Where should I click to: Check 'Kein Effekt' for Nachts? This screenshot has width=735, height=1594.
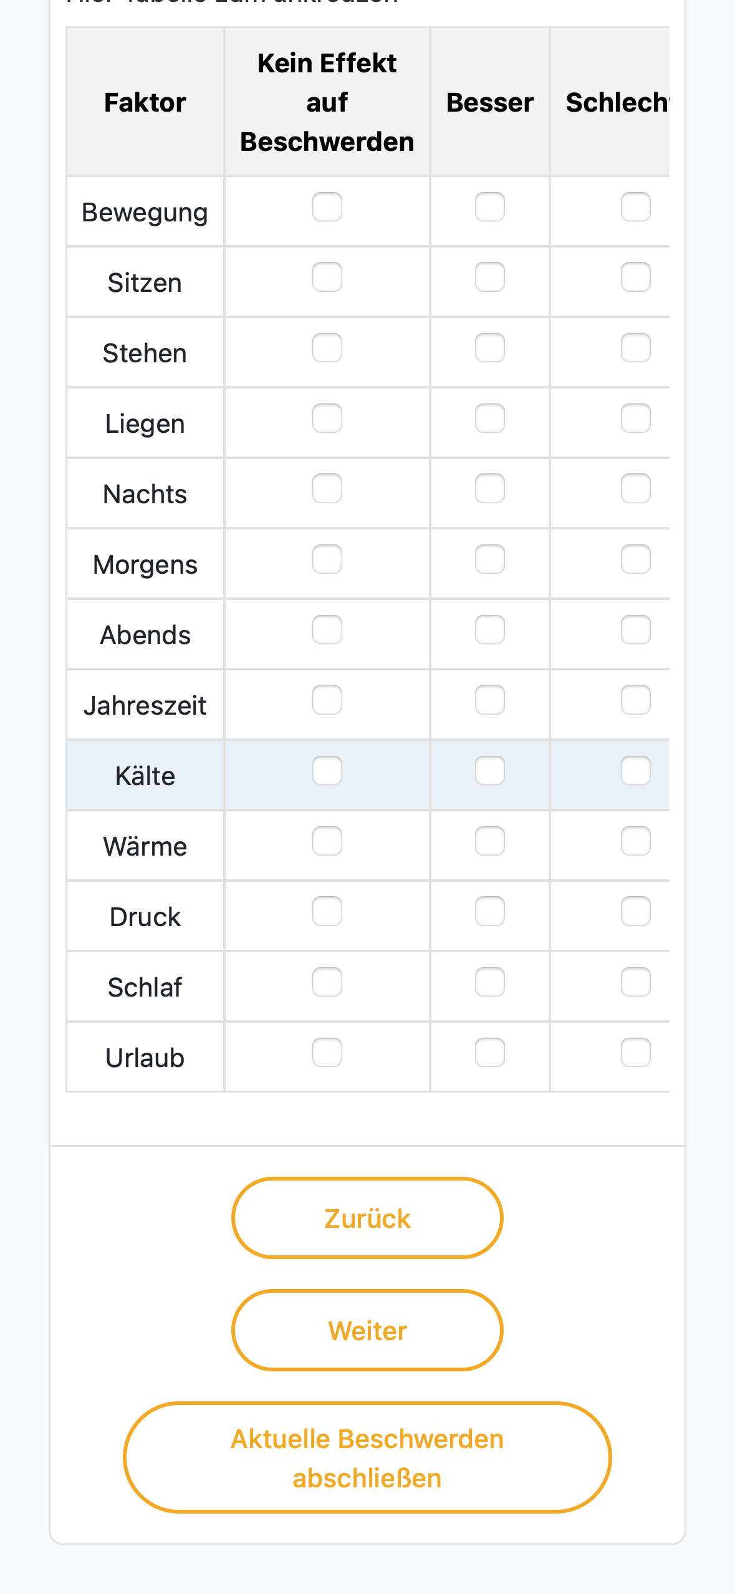coord(327,489)
